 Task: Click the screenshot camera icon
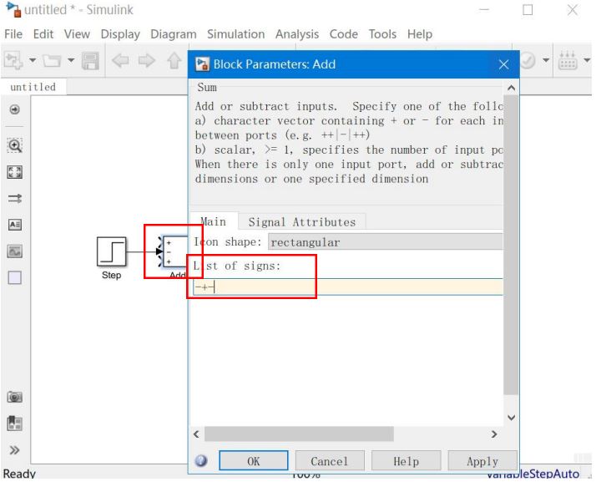click(x=14, y=397)
